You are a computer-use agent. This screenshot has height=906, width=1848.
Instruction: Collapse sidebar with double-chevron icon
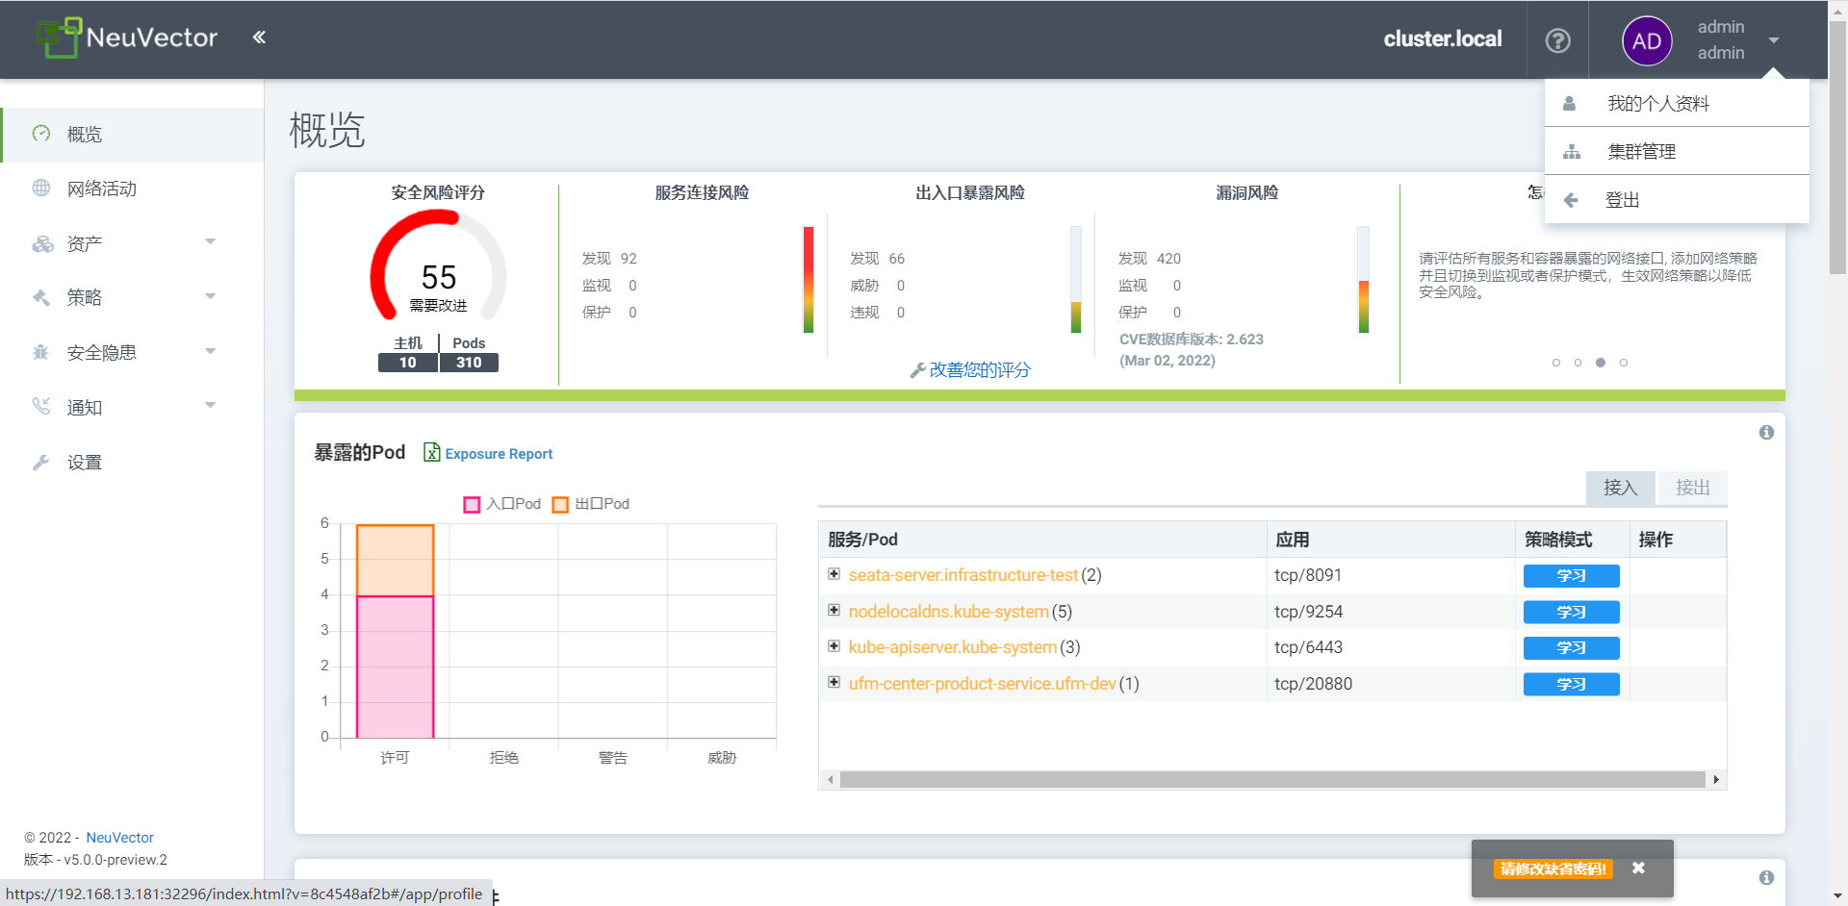tap(259, 38)
